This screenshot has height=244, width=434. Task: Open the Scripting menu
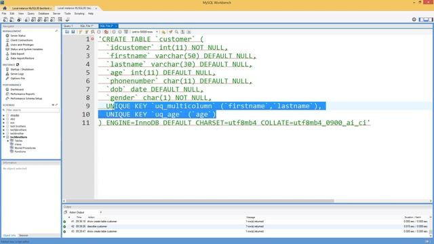point(79,14)
